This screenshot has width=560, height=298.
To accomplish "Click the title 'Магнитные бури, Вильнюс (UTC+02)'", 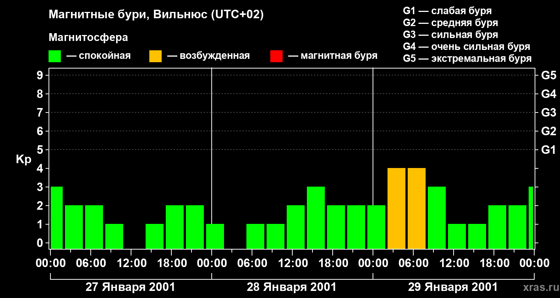I will click(x=156, y=15).
